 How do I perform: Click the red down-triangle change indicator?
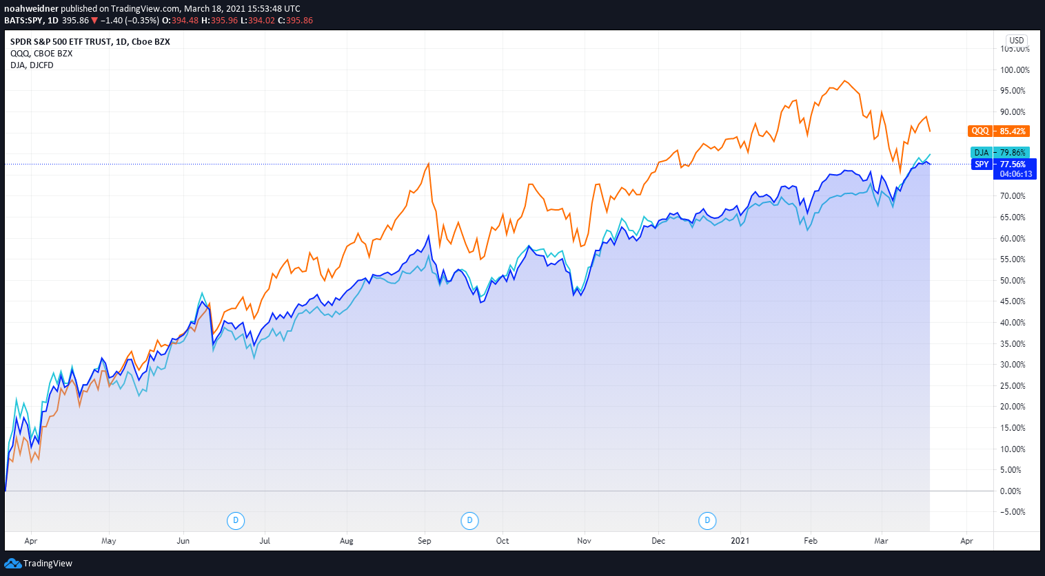point(94,21)
